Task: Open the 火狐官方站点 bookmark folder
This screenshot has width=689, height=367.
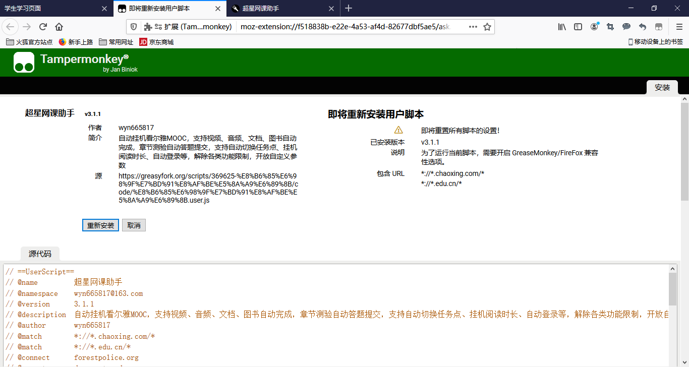Action: click(29, 42)
